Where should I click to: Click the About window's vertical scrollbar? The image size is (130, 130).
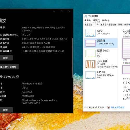tap(73, 58)
